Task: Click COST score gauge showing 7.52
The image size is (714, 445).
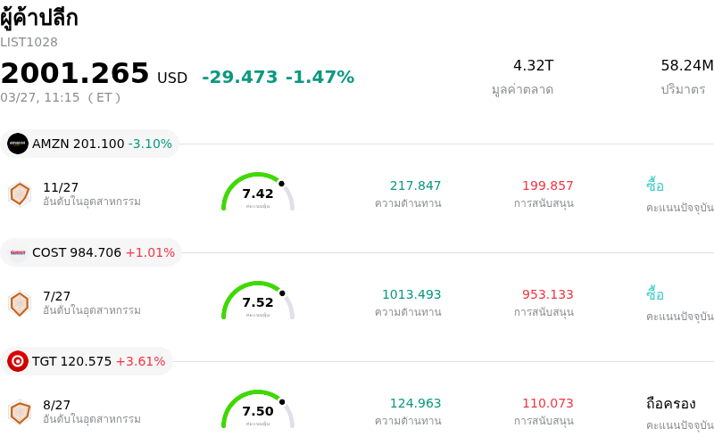Action: (x=258, y=302)
